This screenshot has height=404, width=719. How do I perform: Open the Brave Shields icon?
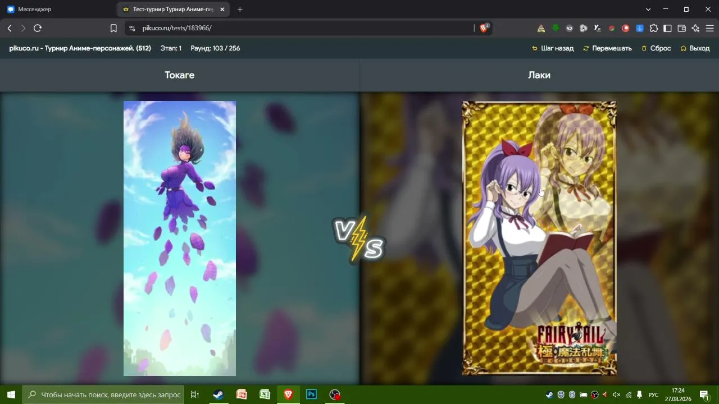coord(484,28)
